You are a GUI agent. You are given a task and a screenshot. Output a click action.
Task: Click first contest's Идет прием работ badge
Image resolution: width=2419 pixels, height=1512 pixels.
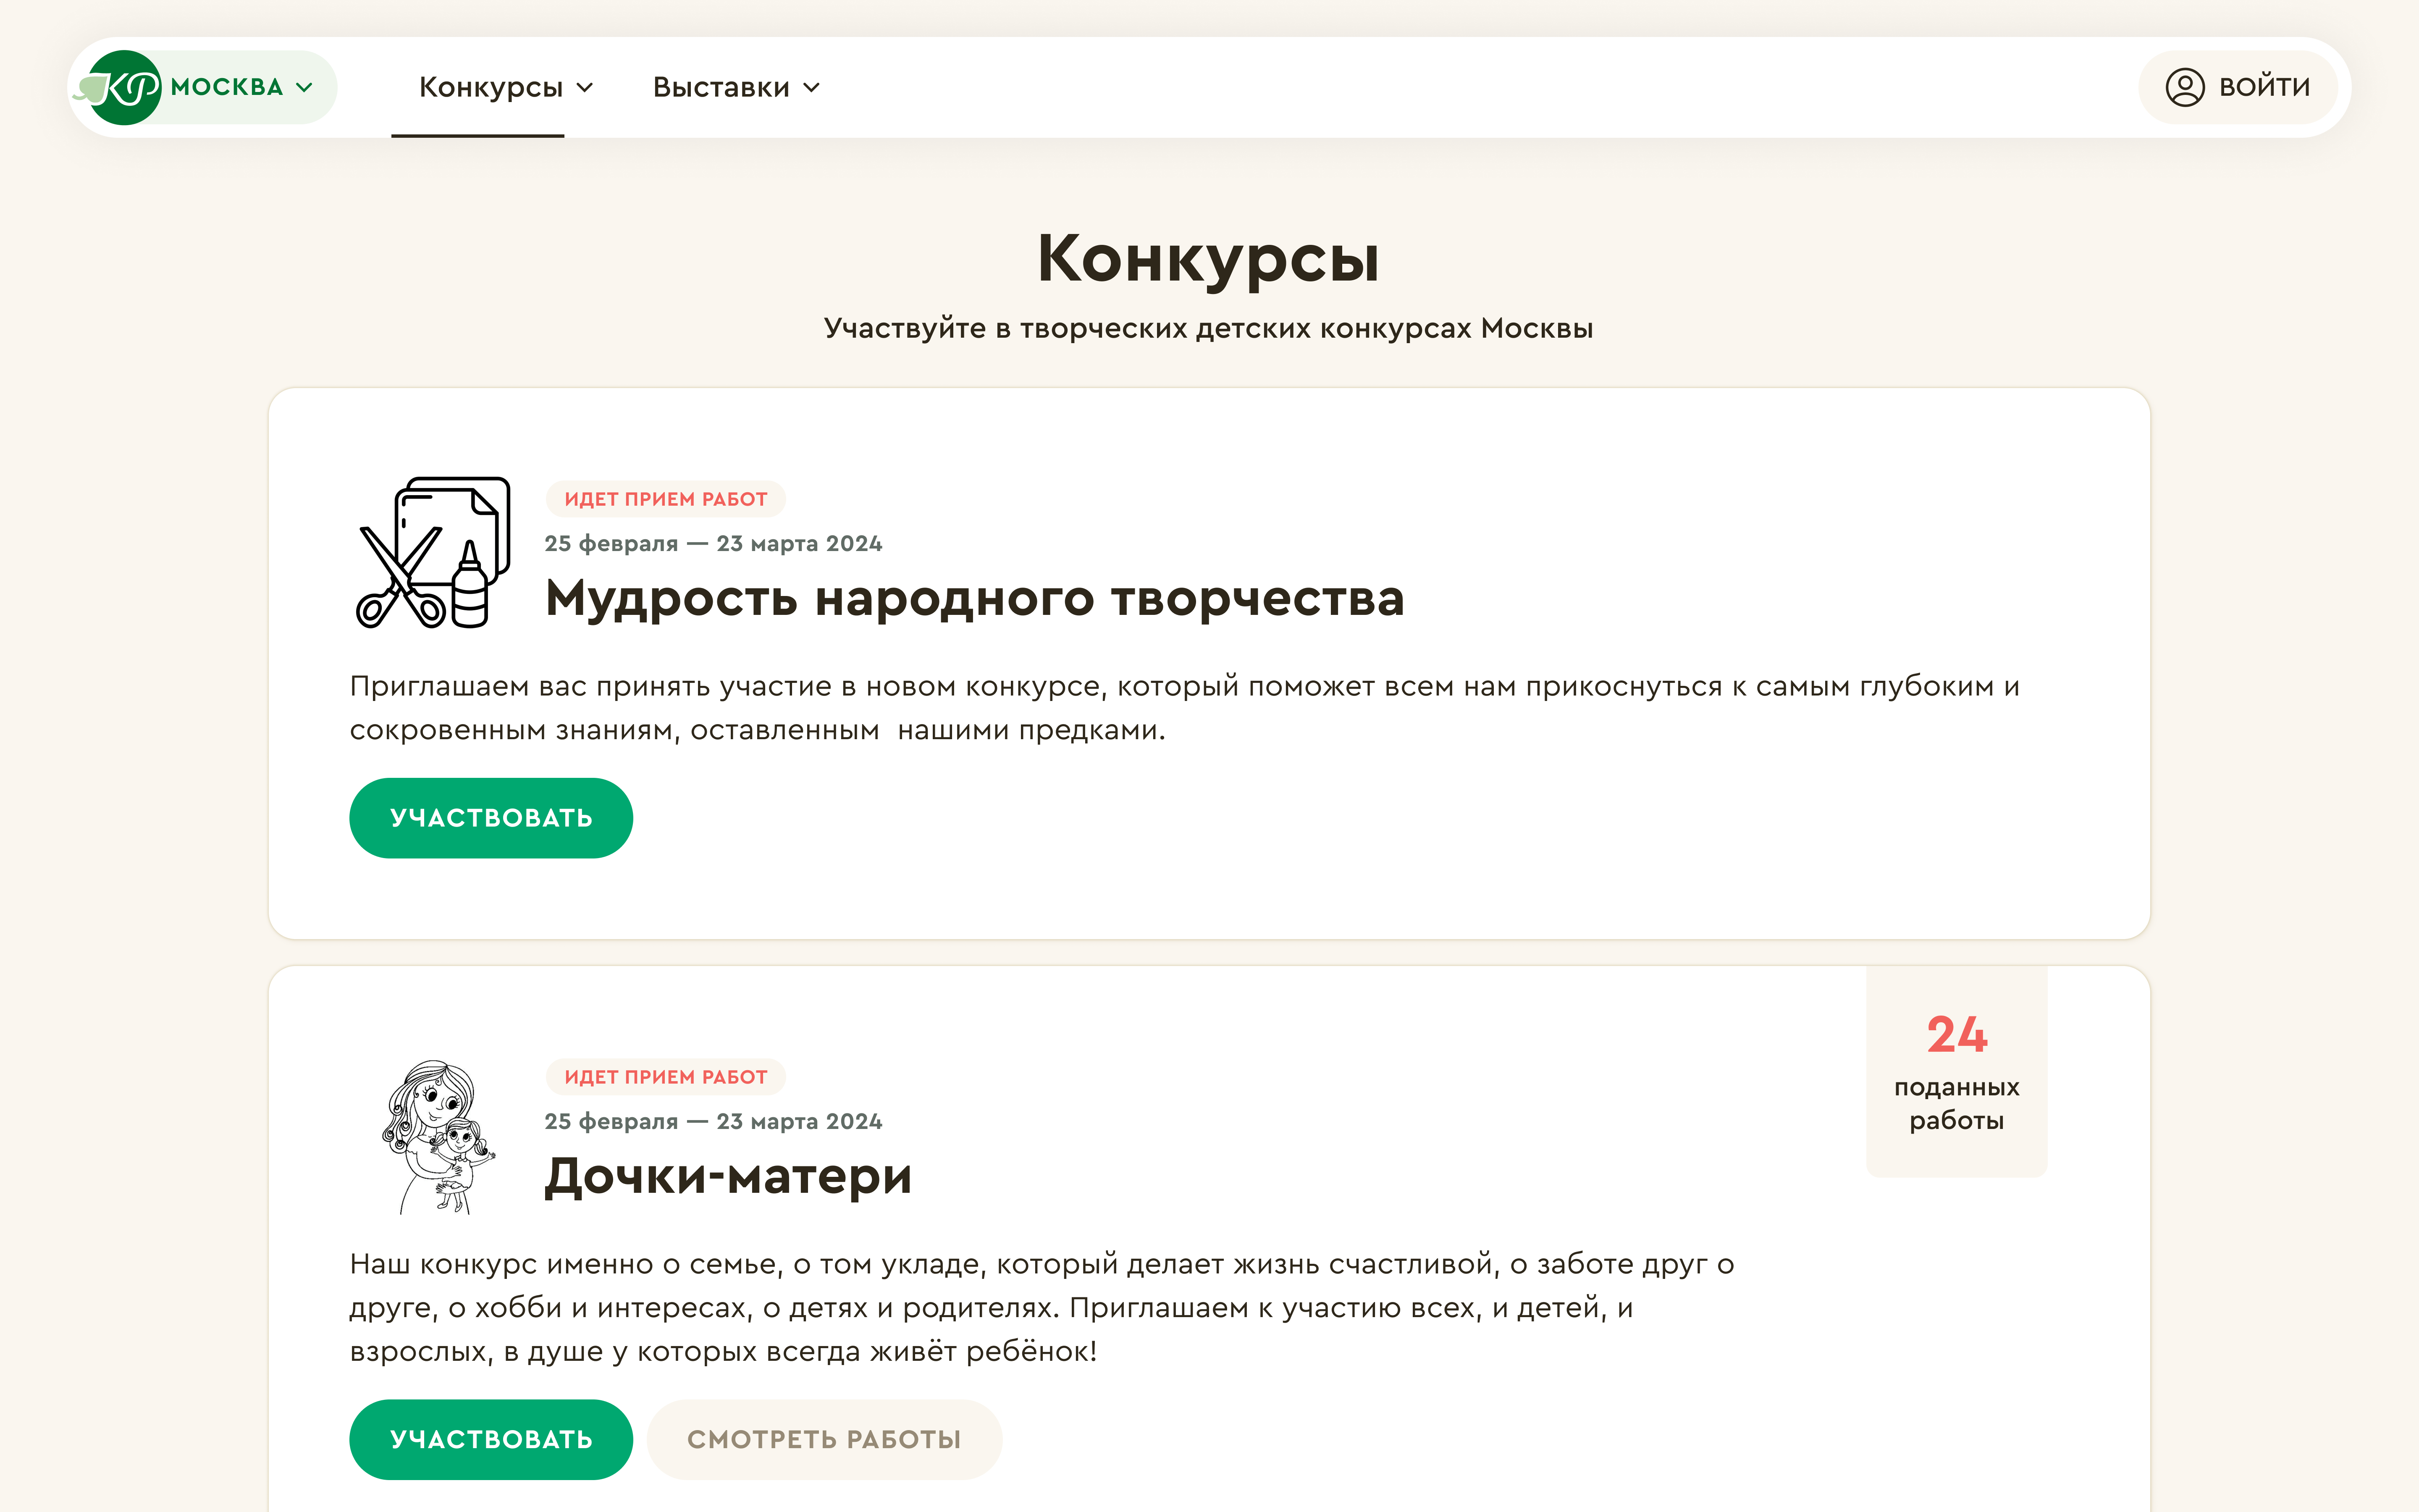[x=666, y=499]
